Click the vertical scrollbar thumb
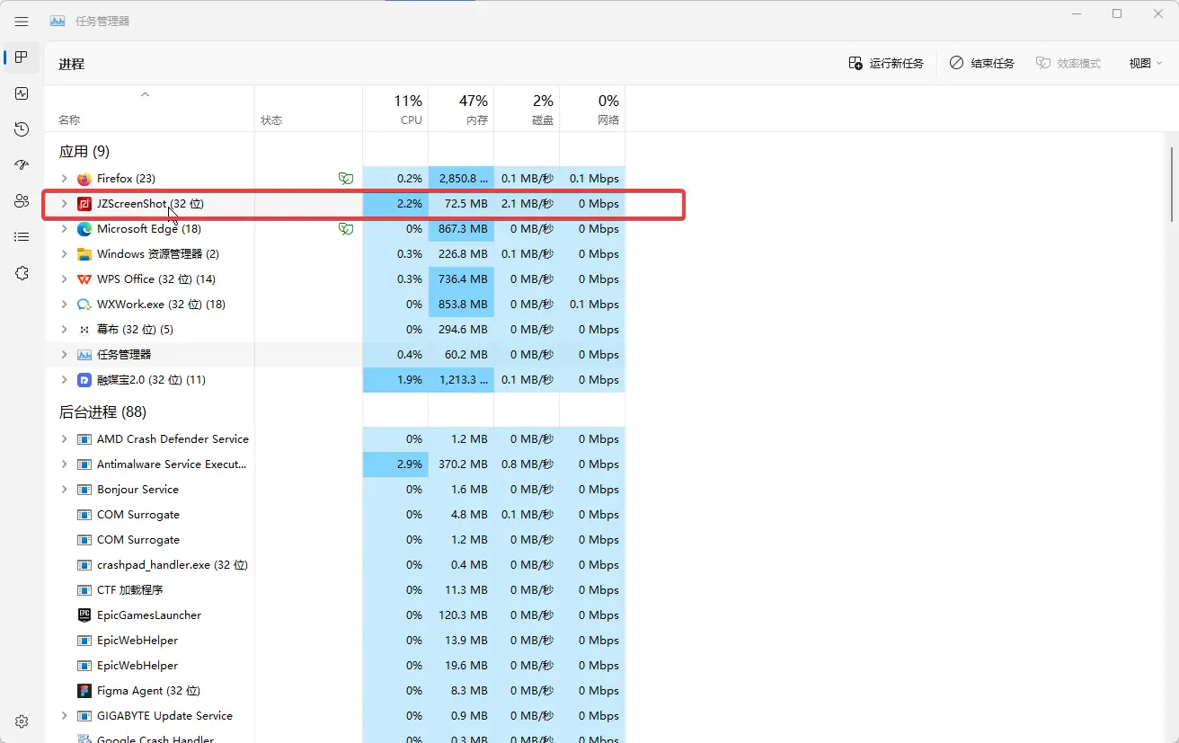The image size is (1179, 743). [x=1172, y=185]
